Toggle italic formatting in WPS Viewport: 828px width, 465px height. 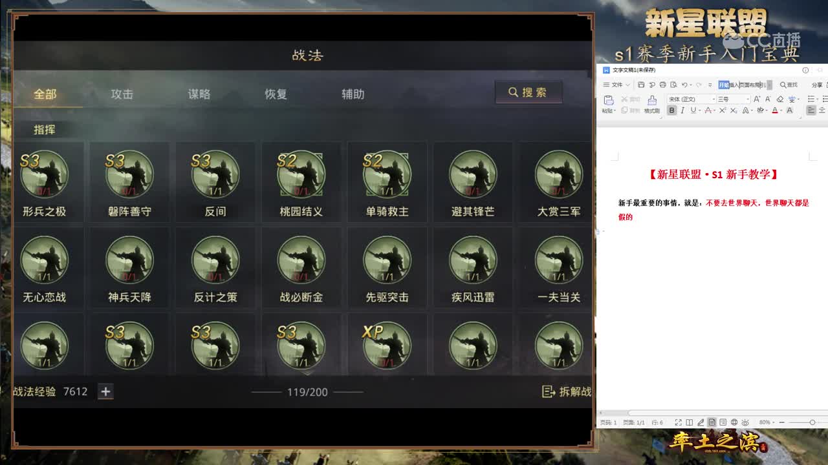pos(682,110)
